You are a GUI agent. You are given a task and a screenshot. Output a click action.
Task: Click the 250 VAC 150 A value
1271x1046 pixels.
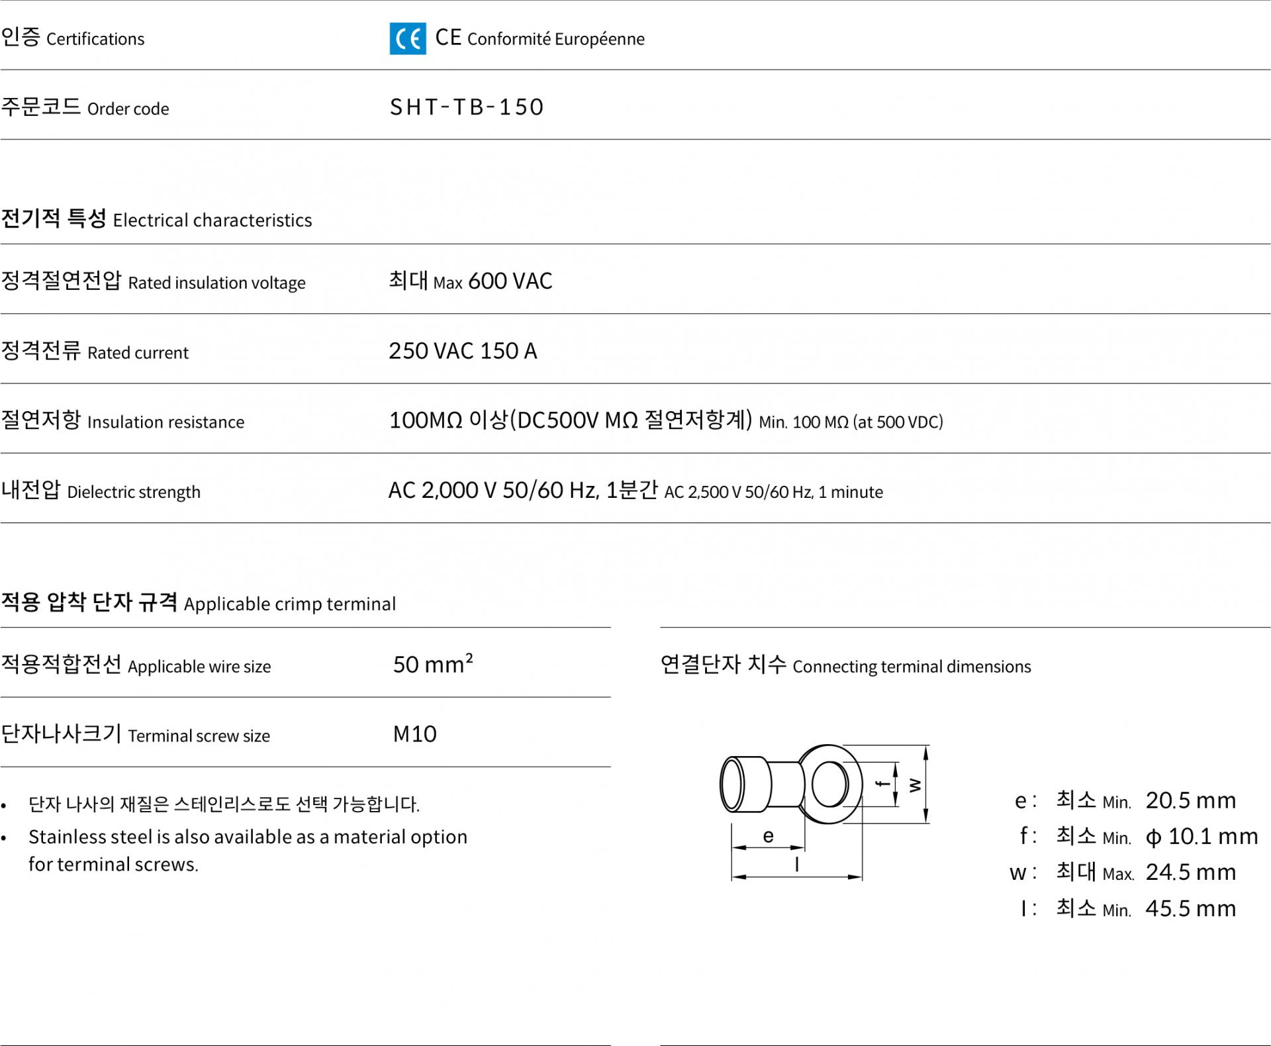tap(463, 351)
